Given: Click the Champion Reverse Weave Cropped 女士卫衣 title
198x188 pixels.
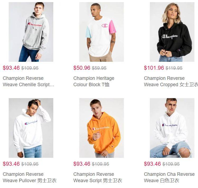Looking at the screenshot, I should 171,81.
